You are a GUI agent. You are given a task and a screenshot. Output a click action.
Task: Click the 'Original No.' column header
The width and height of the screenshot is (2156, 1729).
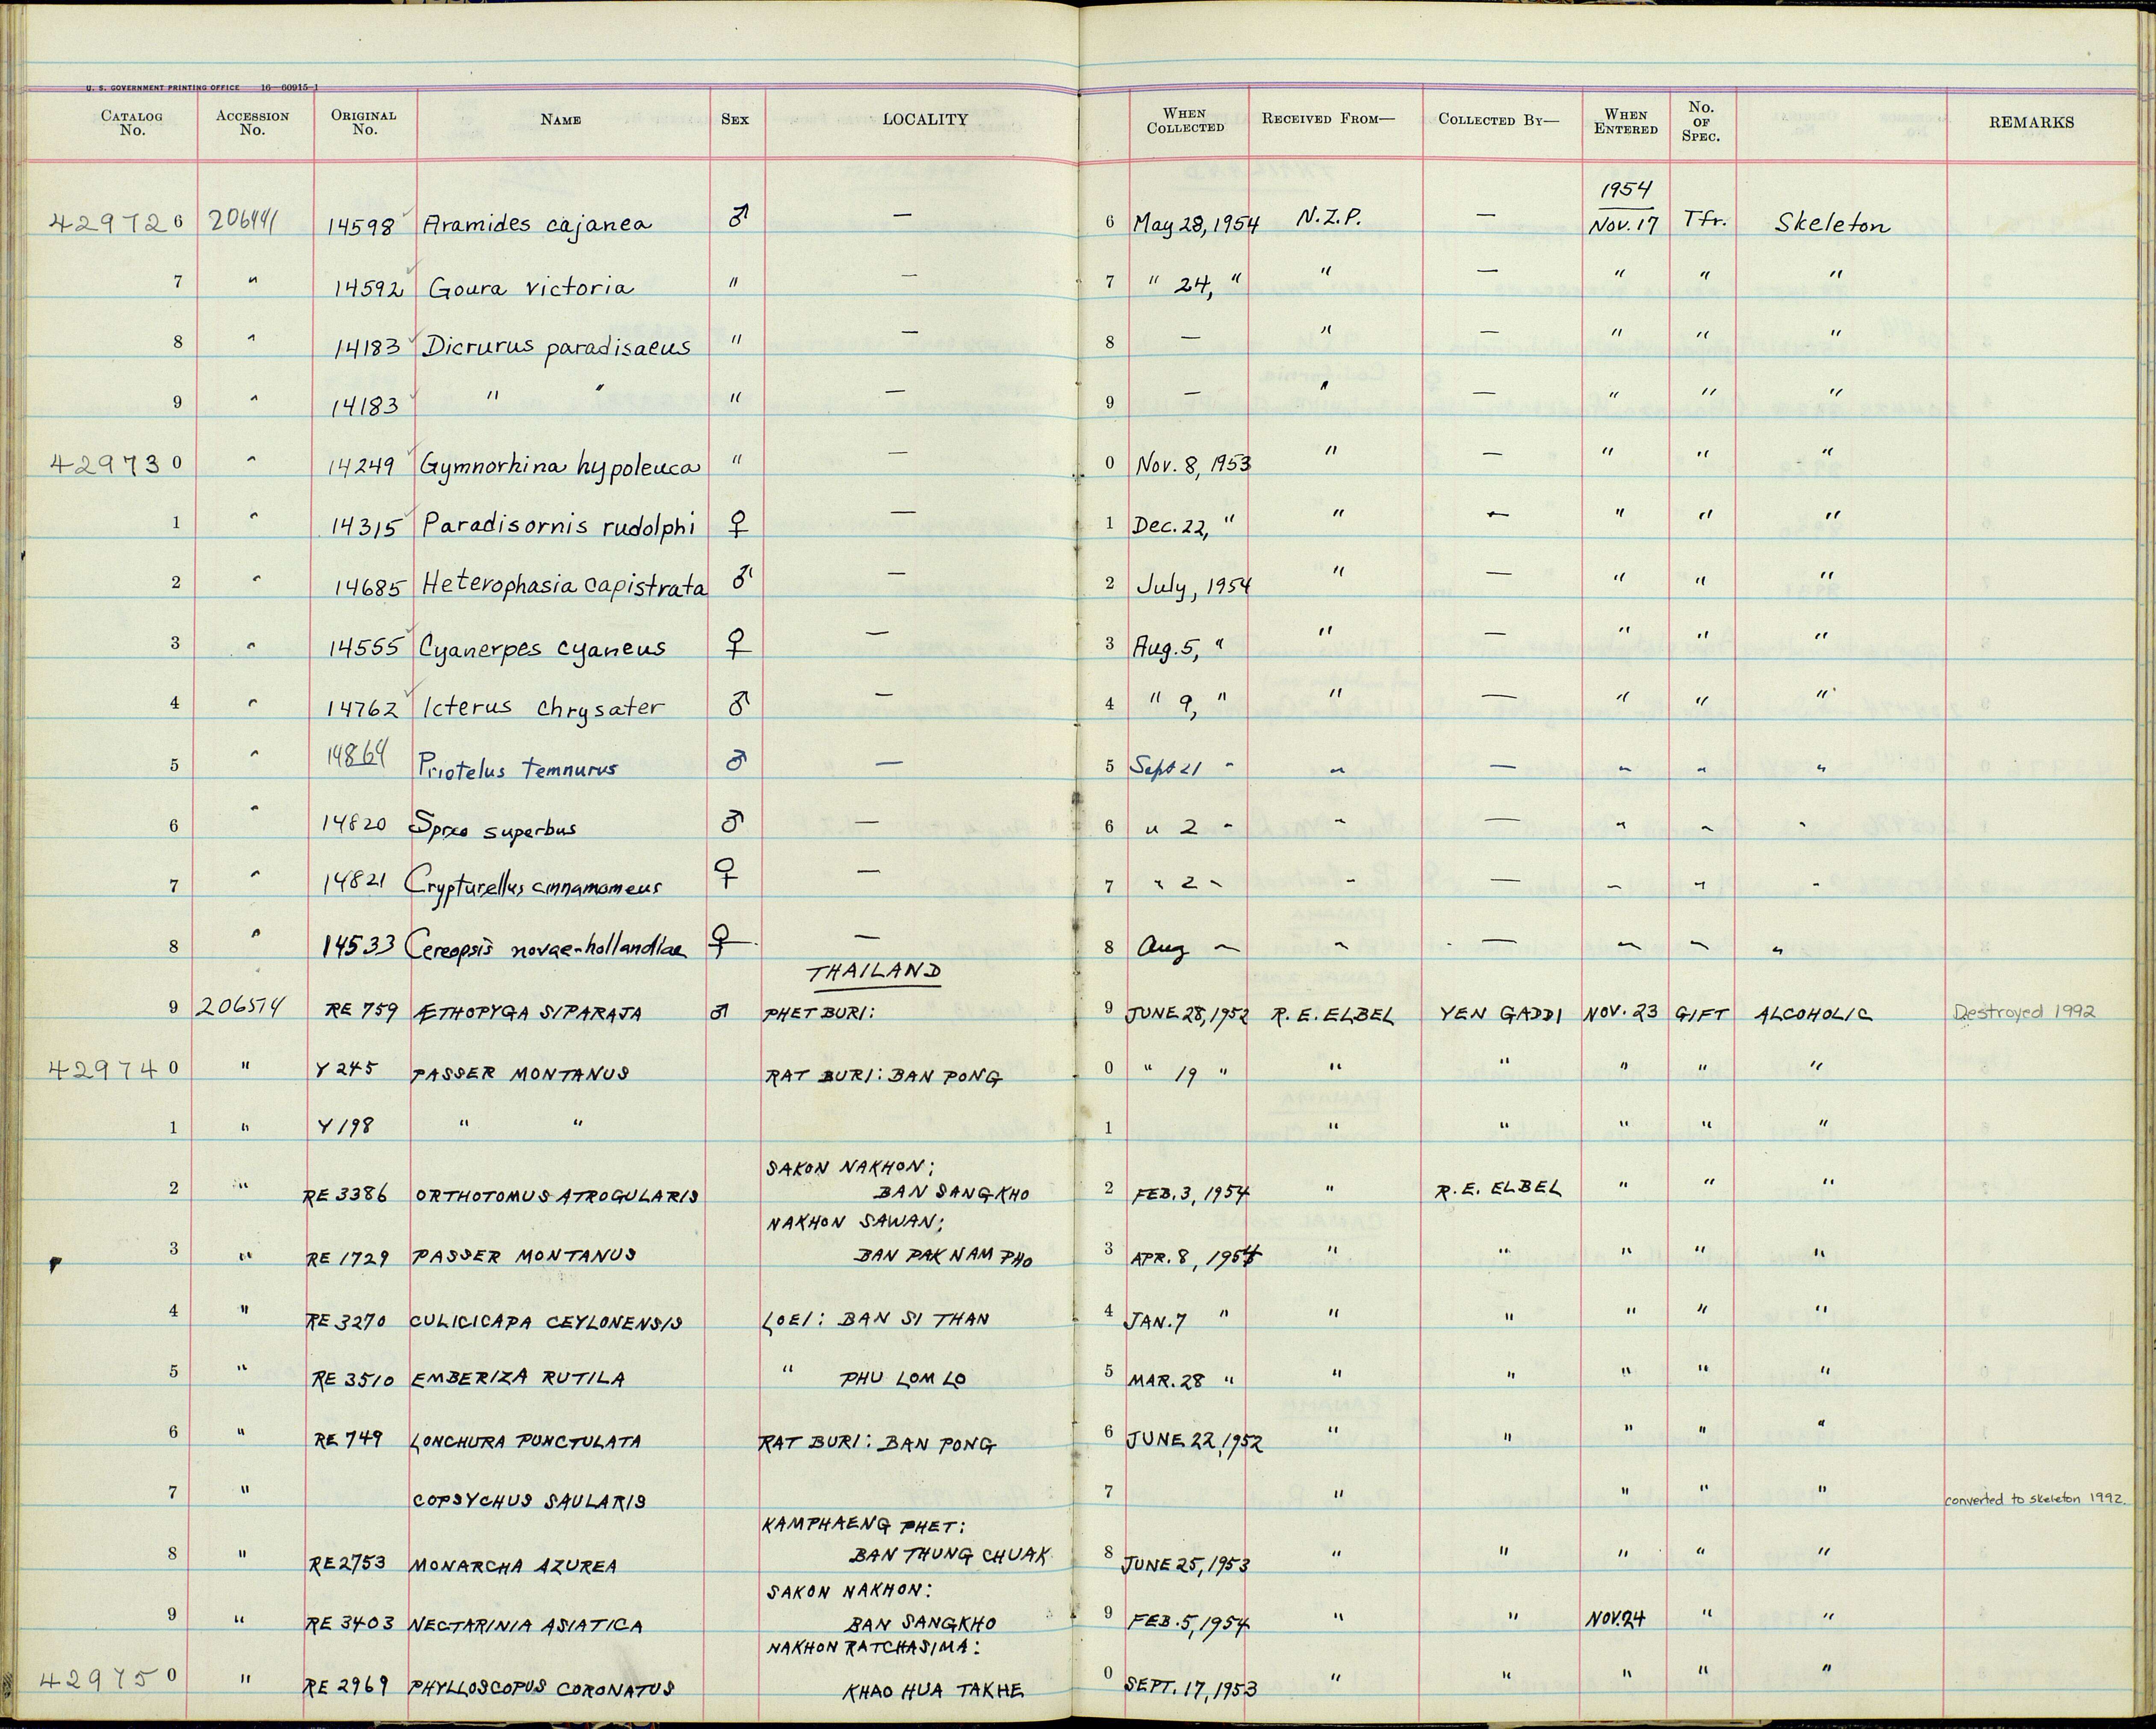point(364,122)
